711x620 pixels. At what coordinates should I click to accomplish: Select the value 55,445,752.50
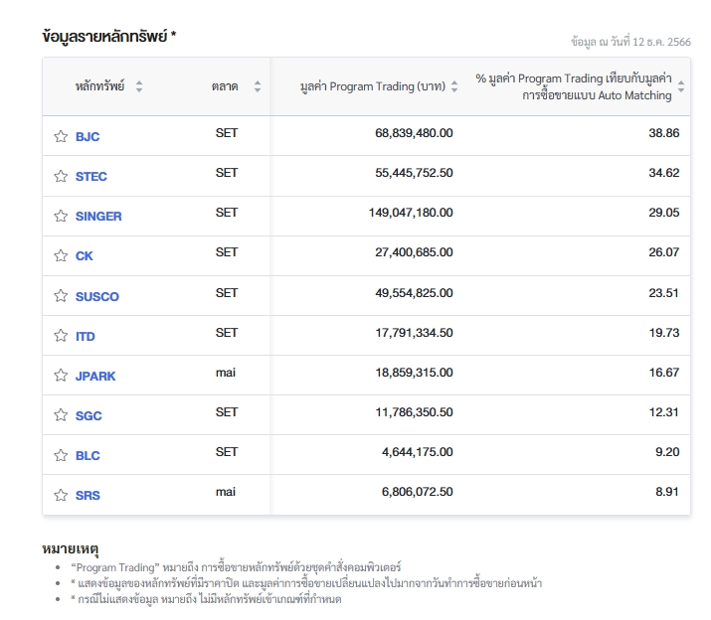click(414, 173)
